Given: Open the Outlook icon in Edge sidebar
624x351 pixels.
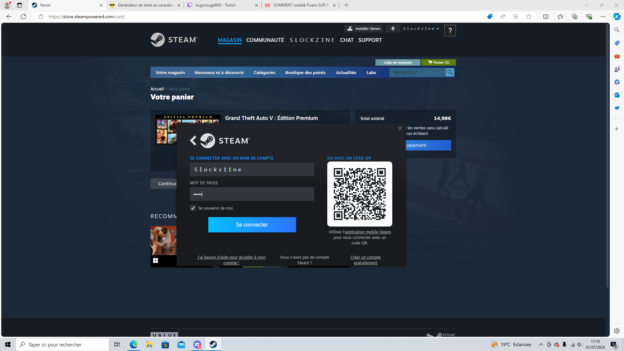Looking at the screenshot, I should coord(617,95).
